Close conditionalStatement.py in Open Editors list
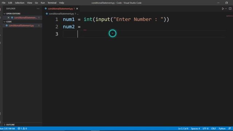233x131 pixels. 8,17
